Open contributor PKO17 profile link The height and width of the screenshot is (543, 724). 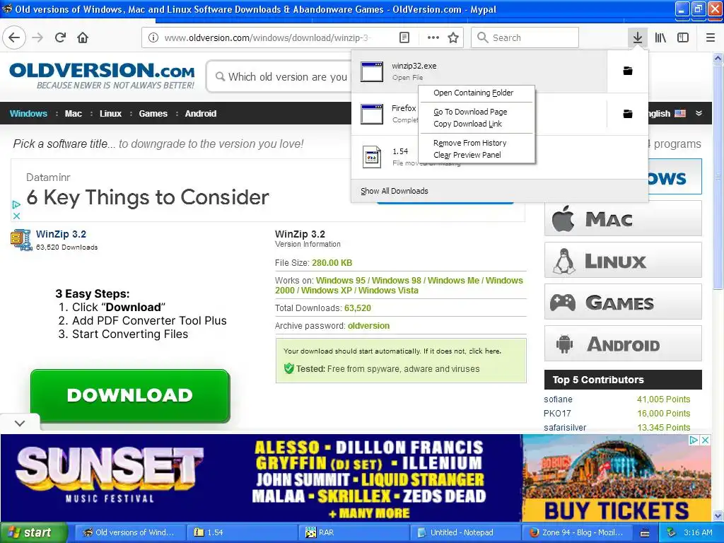(557, 413)
